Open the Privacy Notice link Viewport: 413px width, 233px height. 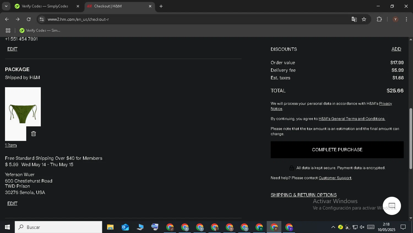[x=385, y=104]
